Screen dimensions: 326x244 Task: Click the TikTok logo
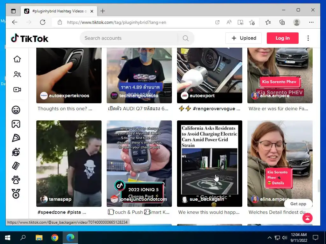point(30,38)
